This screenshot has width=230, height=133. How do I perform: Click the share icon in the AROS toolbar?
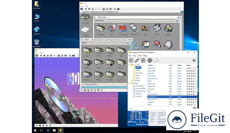point(115,9)
